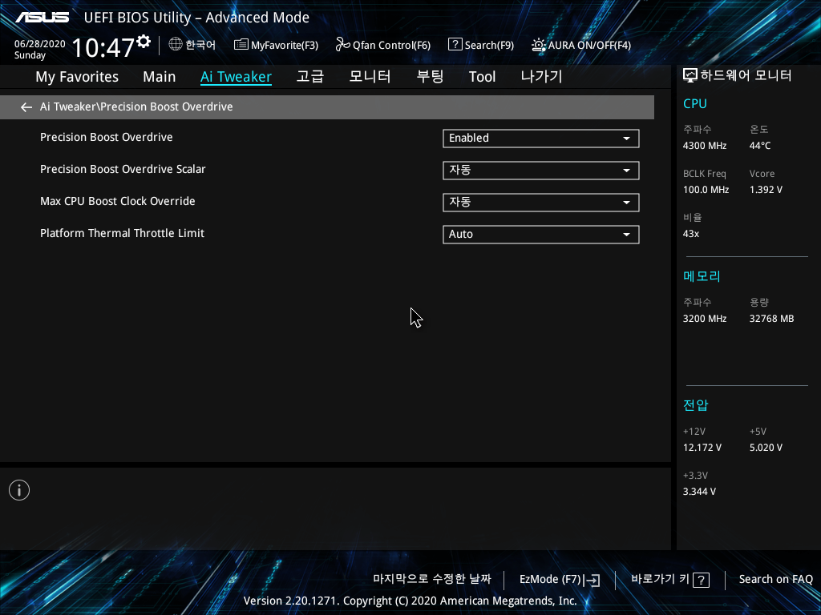This screenshot has width=821, height=615.
Task: Open Search on FAQ link
Action: pyautogui.click(x=775, y=580)
